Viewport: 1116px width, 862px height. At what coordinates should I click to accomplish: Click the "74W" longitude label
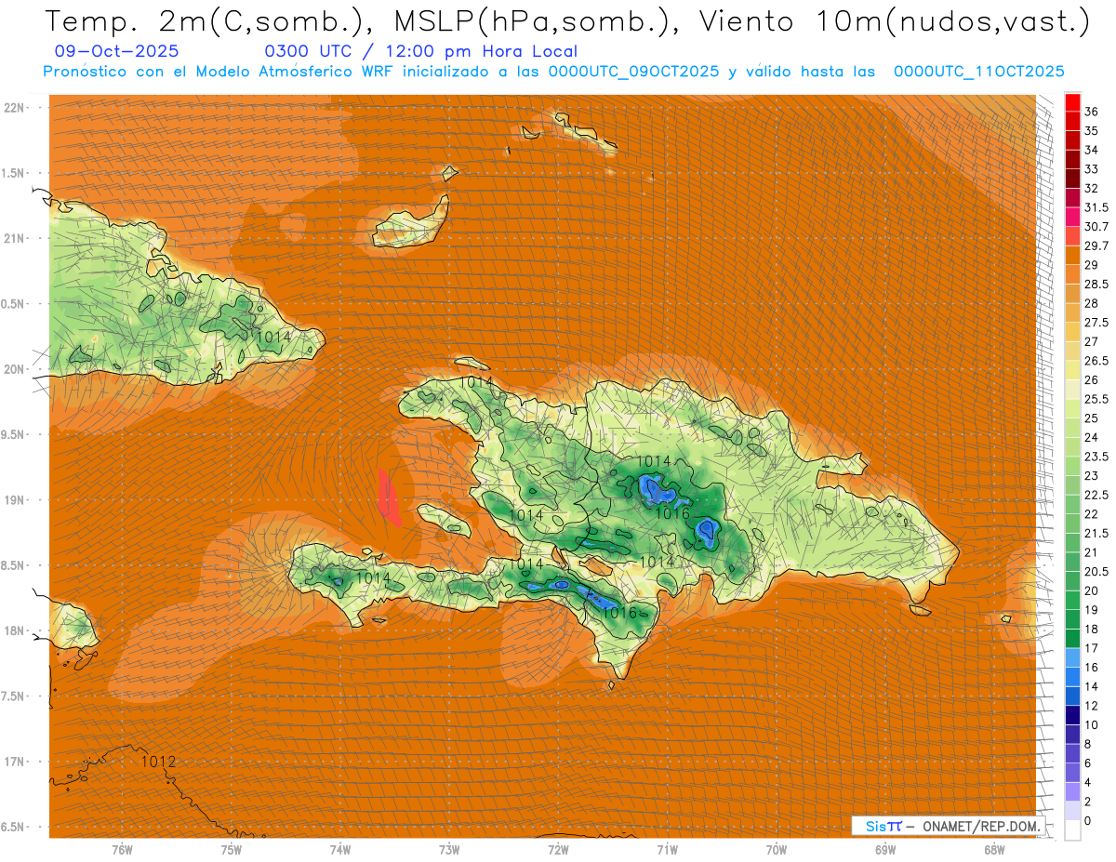coord(340,850)
